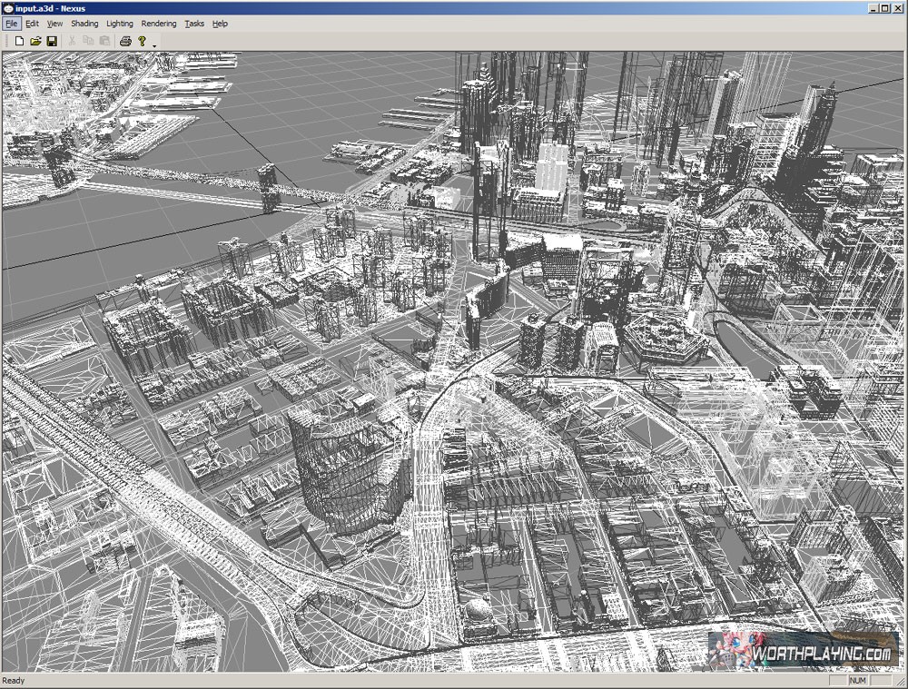Open the Help menu
Viewport: 908px width, 689px height.
(220, 24)
